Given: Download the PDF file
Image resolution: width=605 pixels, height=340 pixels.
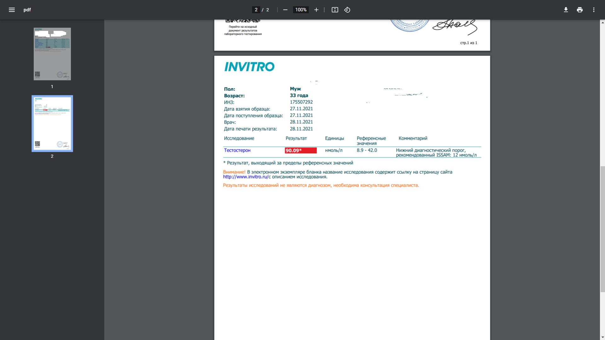Looking at the screenshot, I should click(566, 10).
